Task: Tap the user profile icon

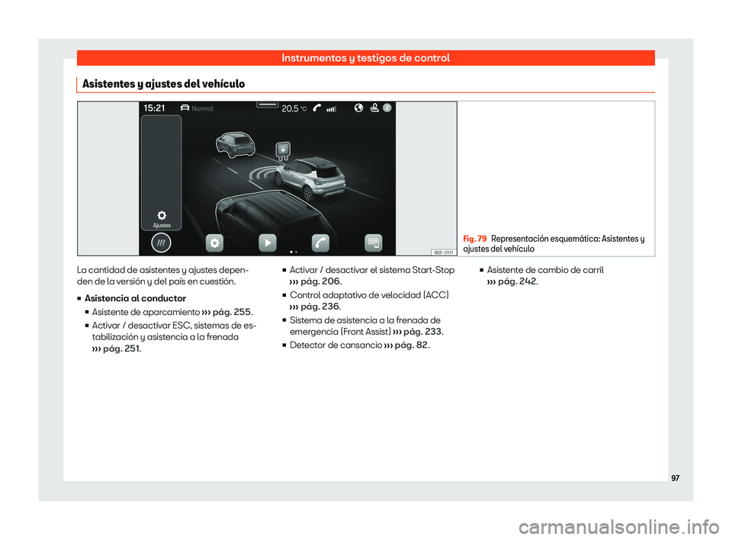Action: click(x=374, y=108)
